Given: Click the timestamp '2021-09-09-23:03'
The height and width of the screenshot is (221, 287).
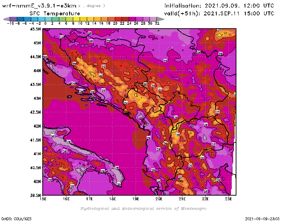Looking at the screenshot, I should [262, 219].
